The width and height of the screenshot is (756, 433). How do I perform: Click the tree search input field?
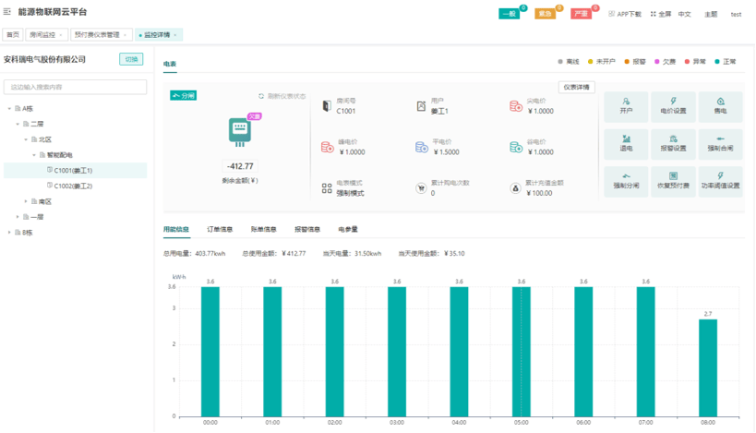tap(75, 87)
